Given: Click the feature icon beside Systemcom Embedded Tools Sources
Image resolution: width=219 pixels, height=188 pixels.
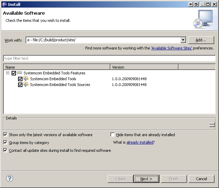Looking at the screenshot, I should (x=26, y=84).
